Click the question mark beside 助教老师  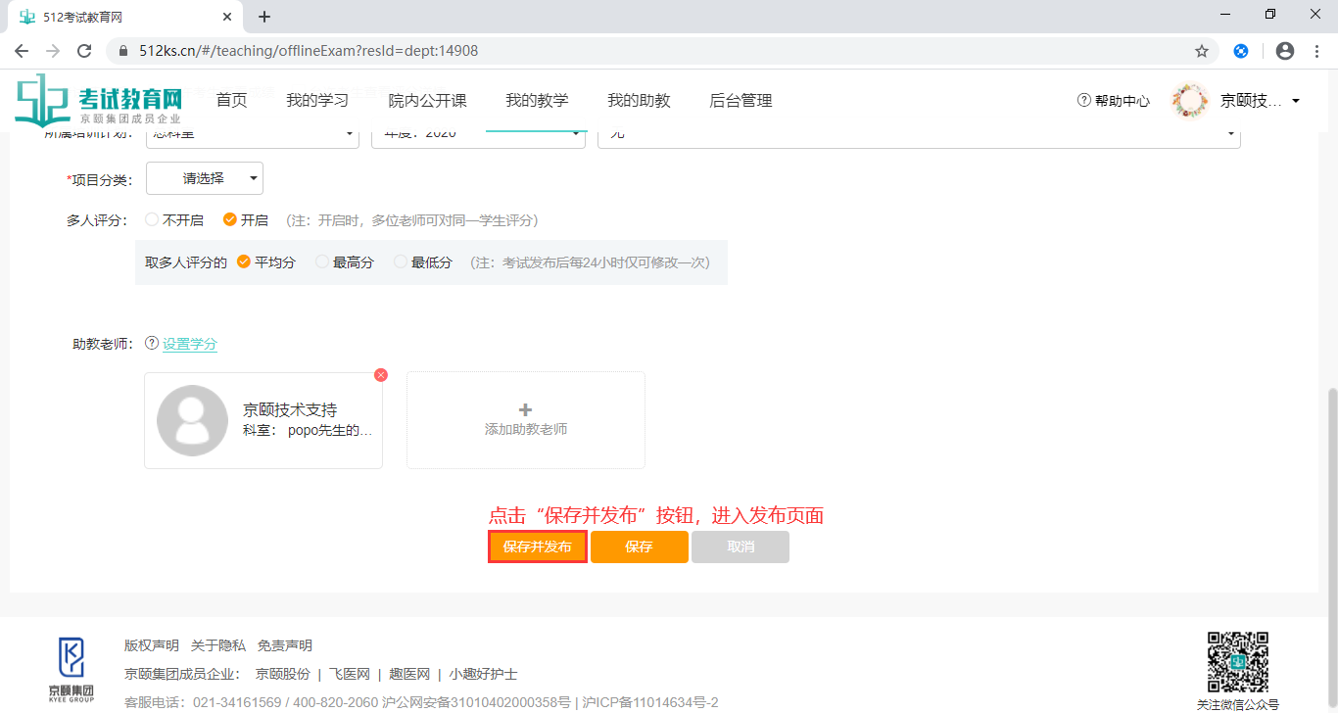tap(152, 344)
